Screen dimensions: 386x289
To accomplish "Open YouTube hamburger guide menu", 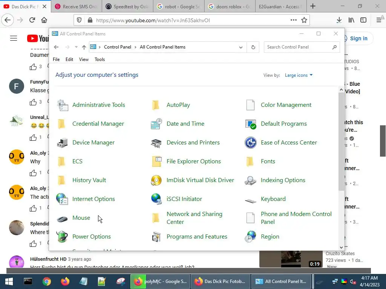I will coord(14,38).
